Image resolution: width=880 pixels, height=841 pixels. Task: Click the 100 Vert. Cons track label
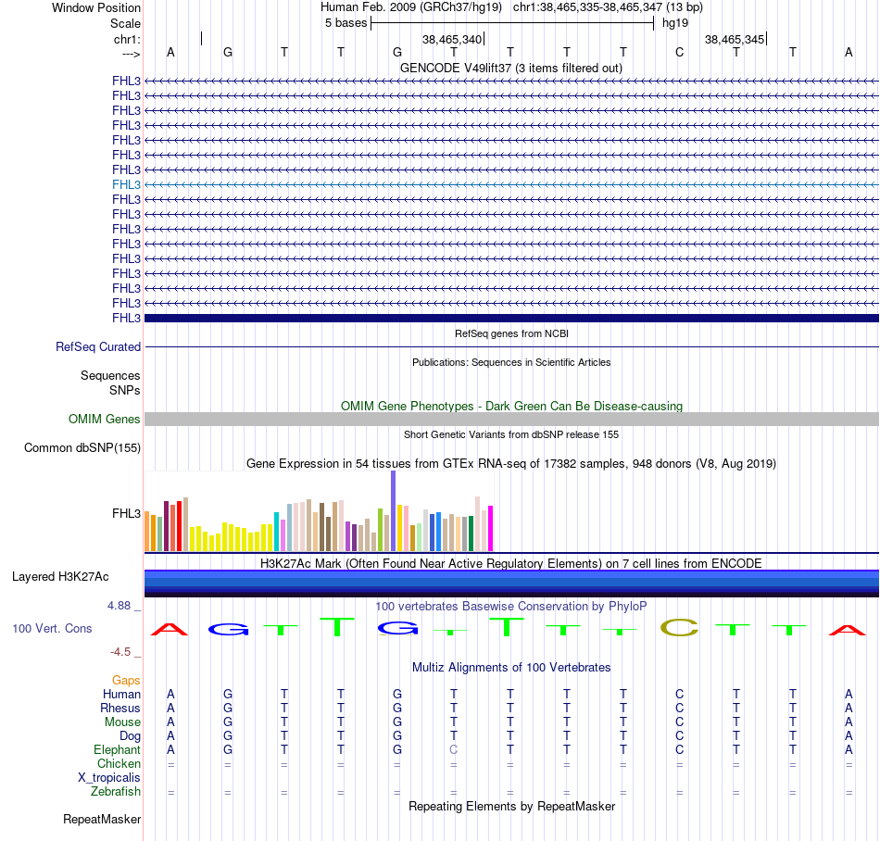(x=52, y=628)
